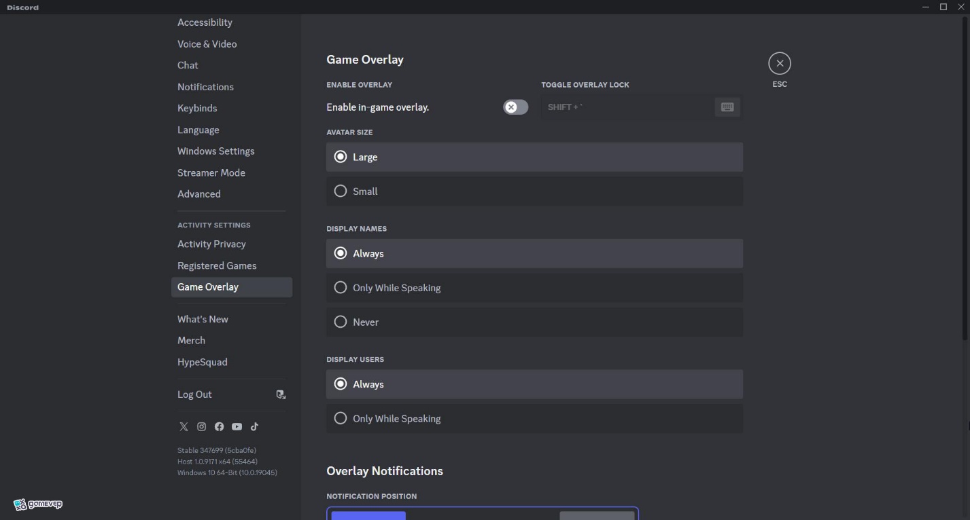Viewport: 970px width, 520px height.
Task: Open Discord's Instagram social link
Action: pyautogui.click(x=201, y=427)
